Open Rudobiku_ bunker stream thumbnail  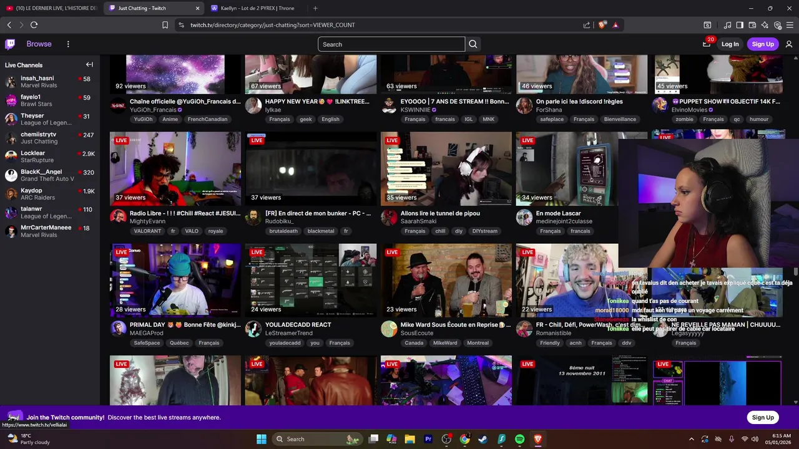(311, 168)
